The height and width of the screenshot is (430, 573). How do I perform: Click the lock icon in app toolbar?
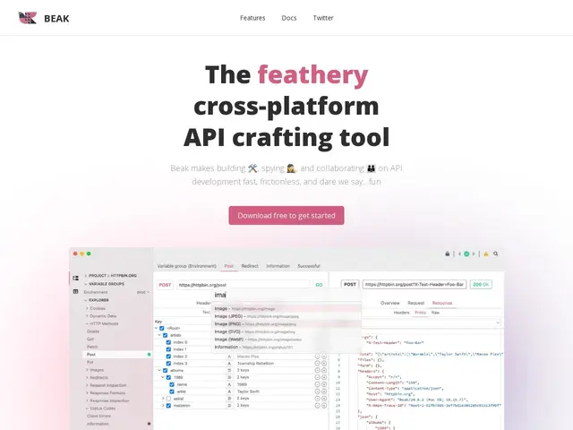(448, 254)
